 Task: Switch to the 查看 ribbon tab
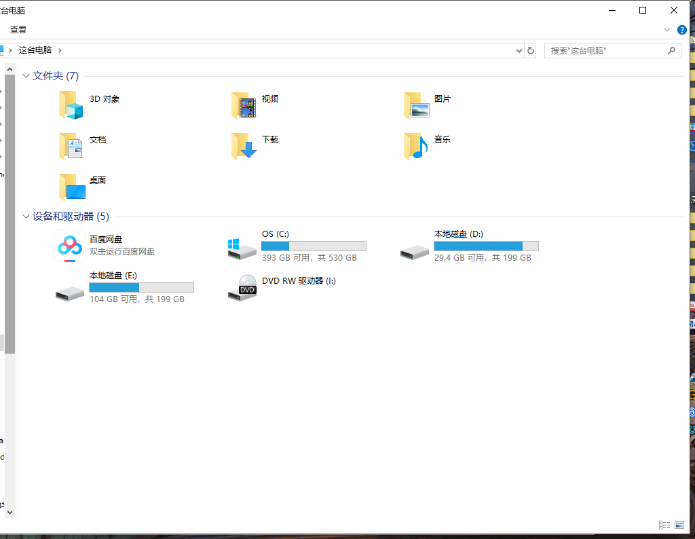(18, 29)
